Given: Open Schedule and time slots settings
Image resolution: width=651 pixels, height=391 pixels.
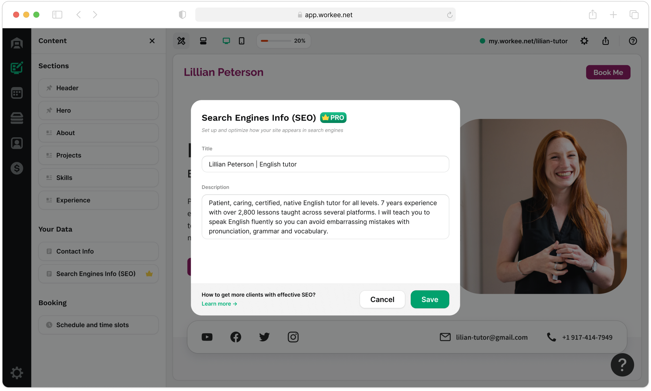Looking at the screenshot, I should coord(98,325).
